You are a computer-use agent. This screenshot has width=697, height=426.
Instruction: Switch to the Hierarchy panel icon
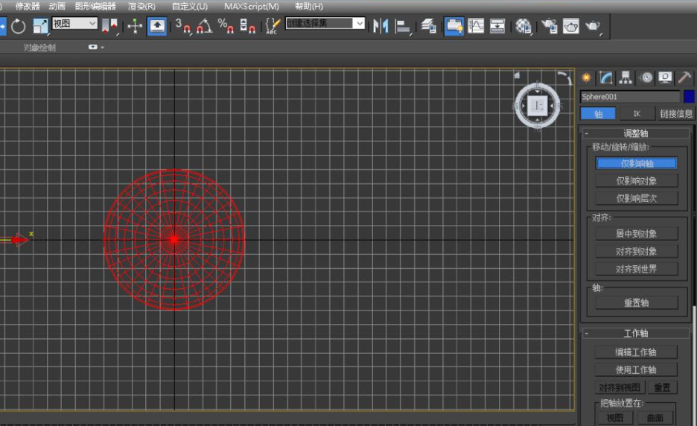[626, 77]
